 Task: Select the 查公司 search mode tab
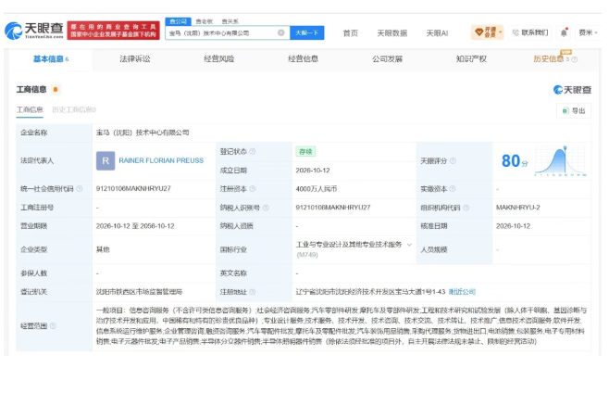click(179, 21)
